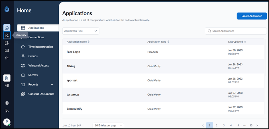Open the Face Login application row

(163, 52)
